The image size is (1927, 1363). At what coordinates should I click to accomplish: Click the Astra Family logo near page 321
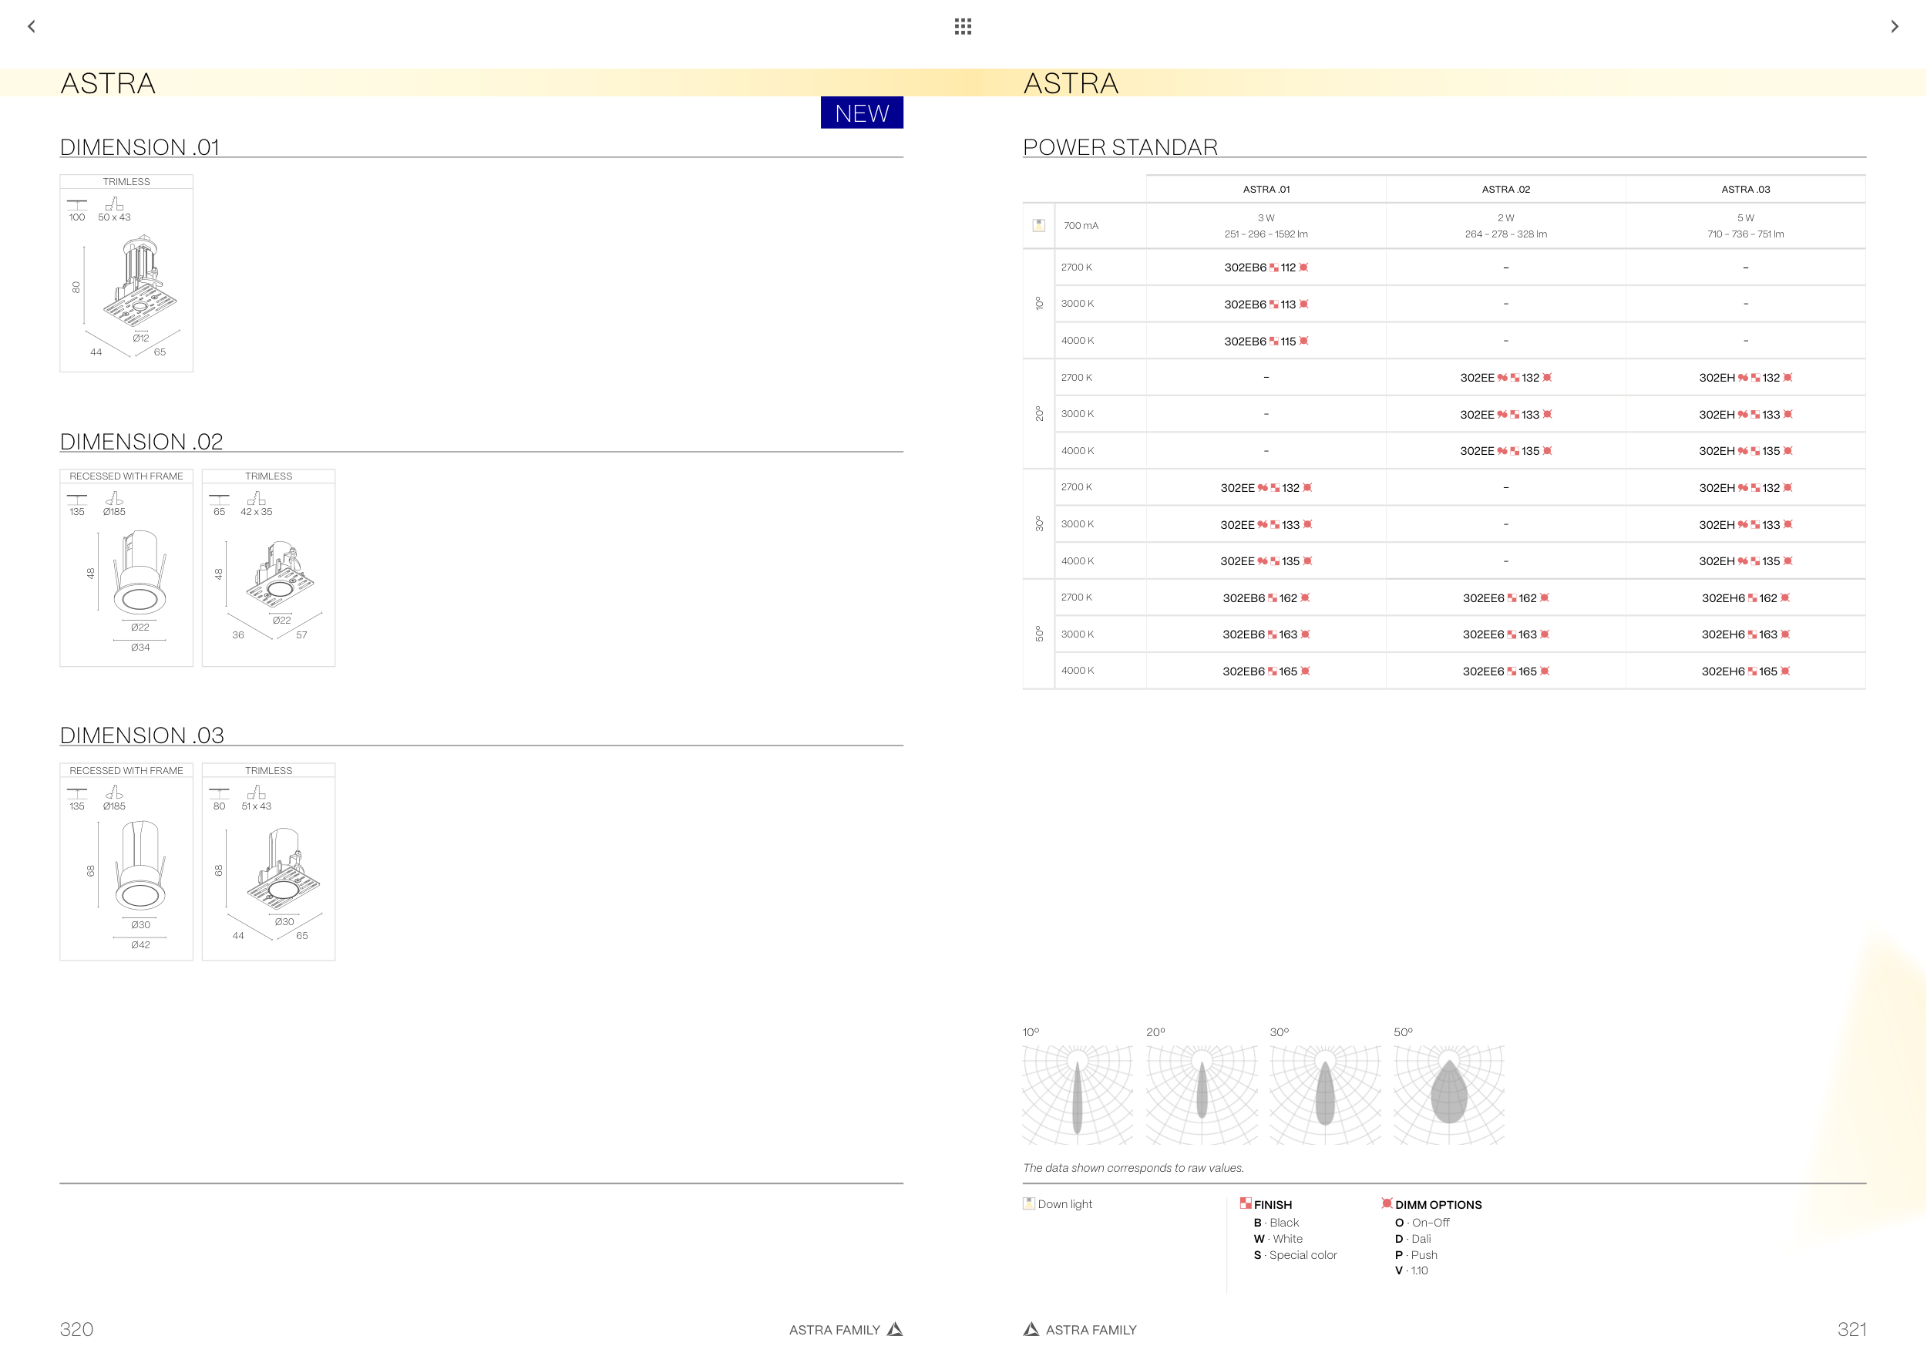1031,1328
